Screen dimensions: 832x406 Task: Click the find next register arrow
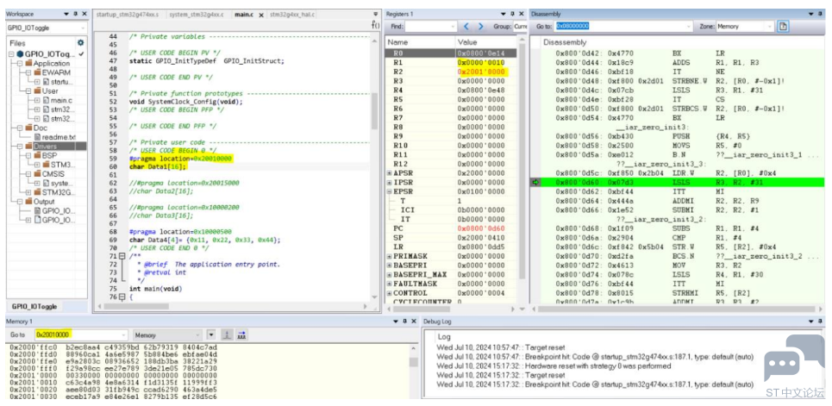(481, 27)
